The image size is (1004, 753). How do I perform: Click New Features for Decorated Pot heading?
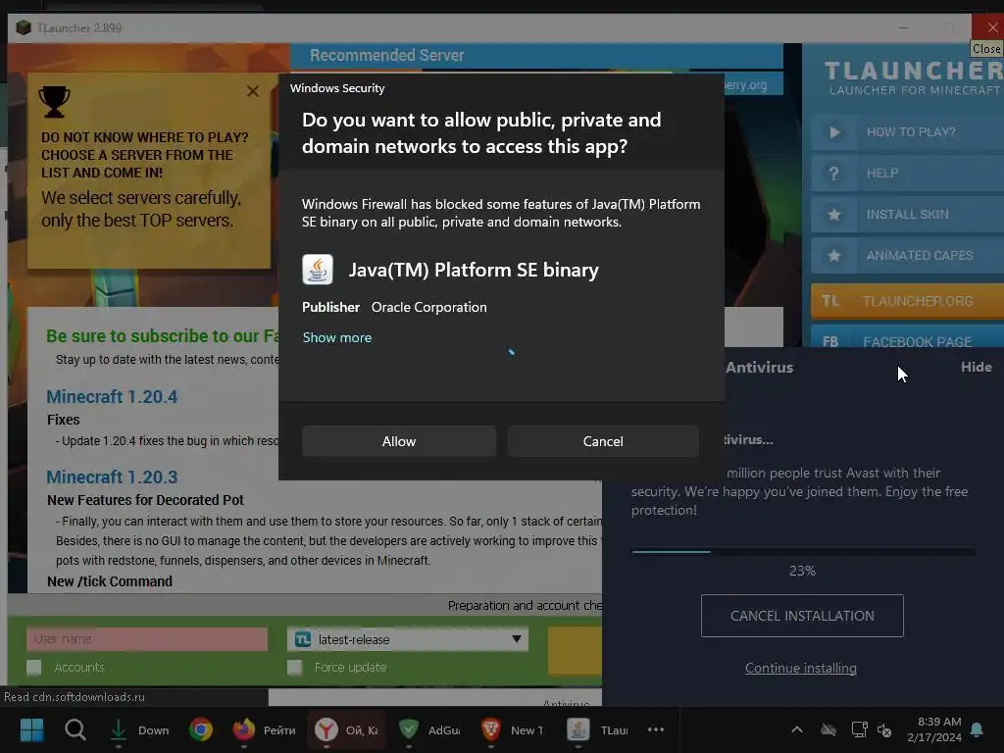pos(145,500)
